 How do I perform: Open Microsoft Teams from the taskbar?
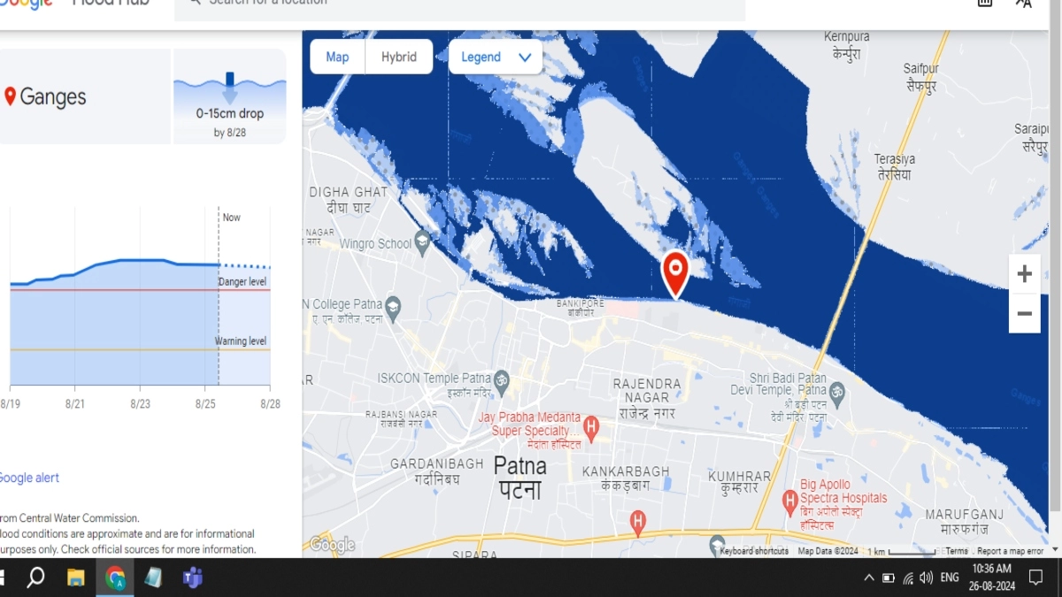click(192, 578)
